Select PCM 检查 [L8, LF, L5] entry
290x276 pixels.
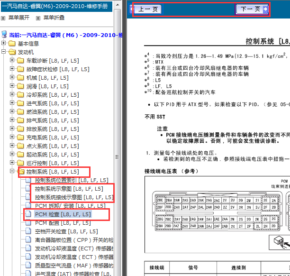pos(63,214)
